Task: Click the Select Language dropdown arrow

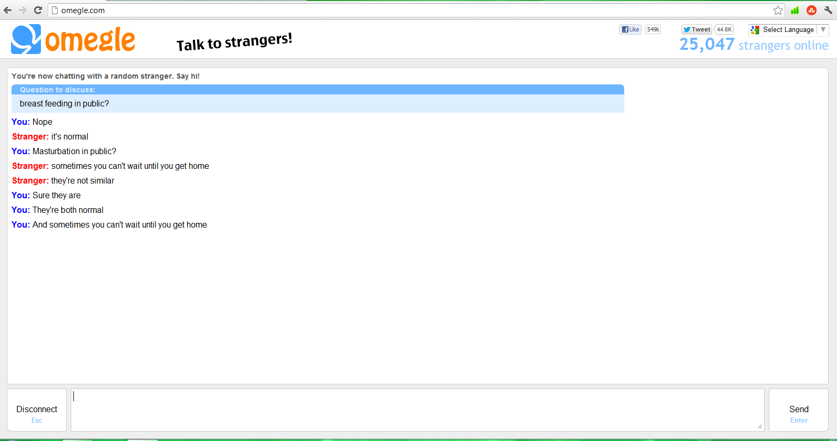Action: click(823, 29)
